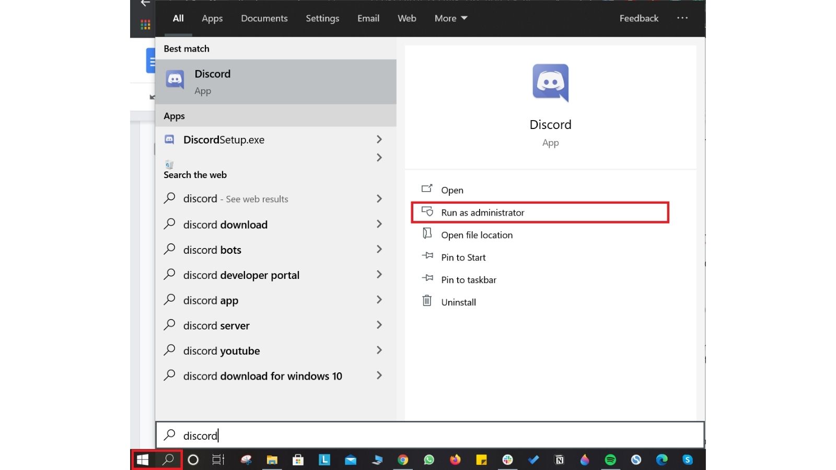Expand chevron for 'discord youtube'
The width and height of the screenshot is (836, 470).
click(379, 350)
